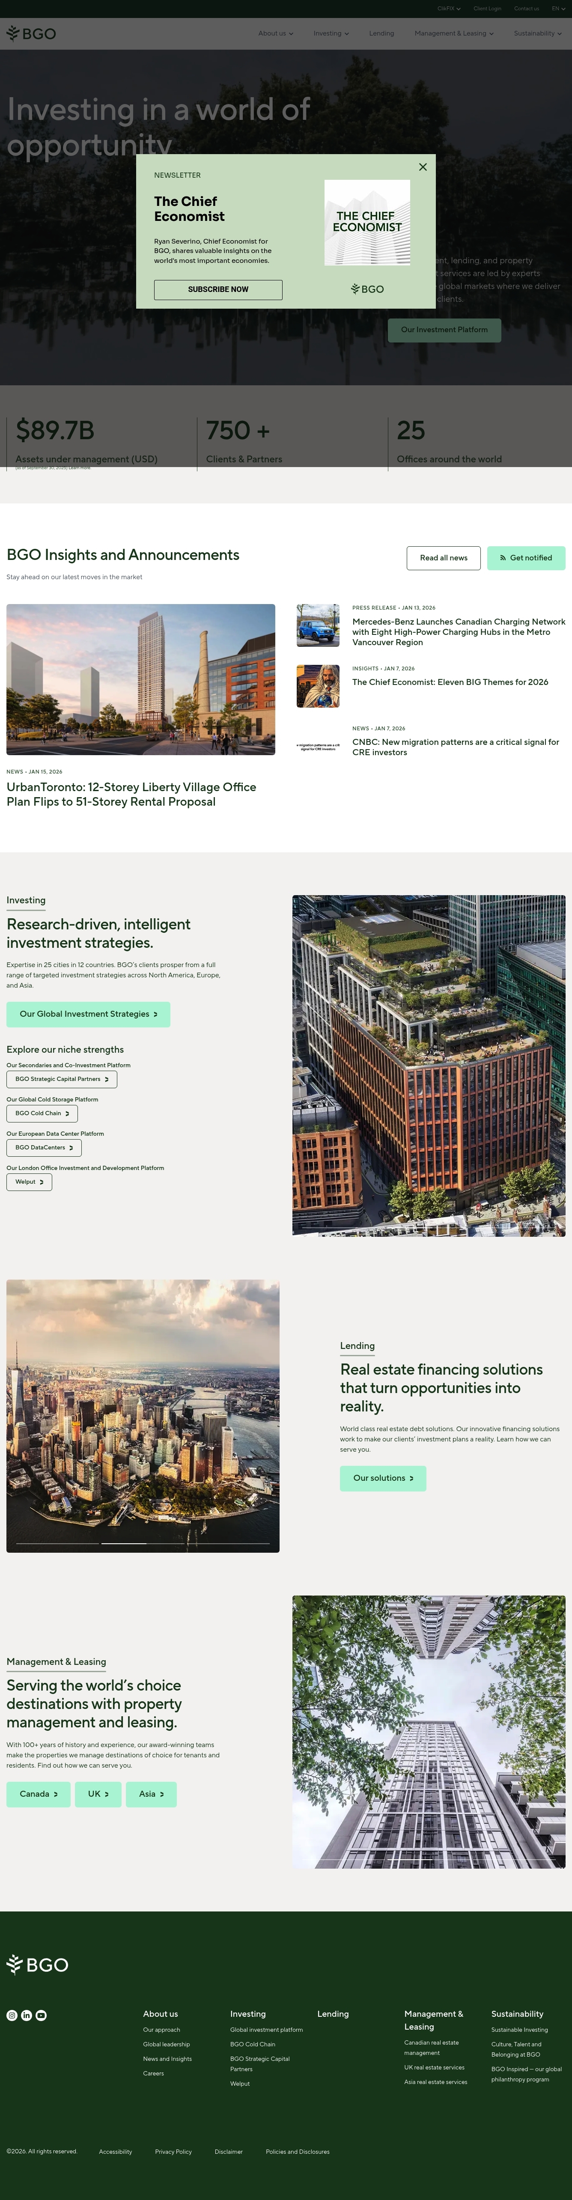Open the Liberty Village article image
This screenshot has width=572, height=2200.
141,680
